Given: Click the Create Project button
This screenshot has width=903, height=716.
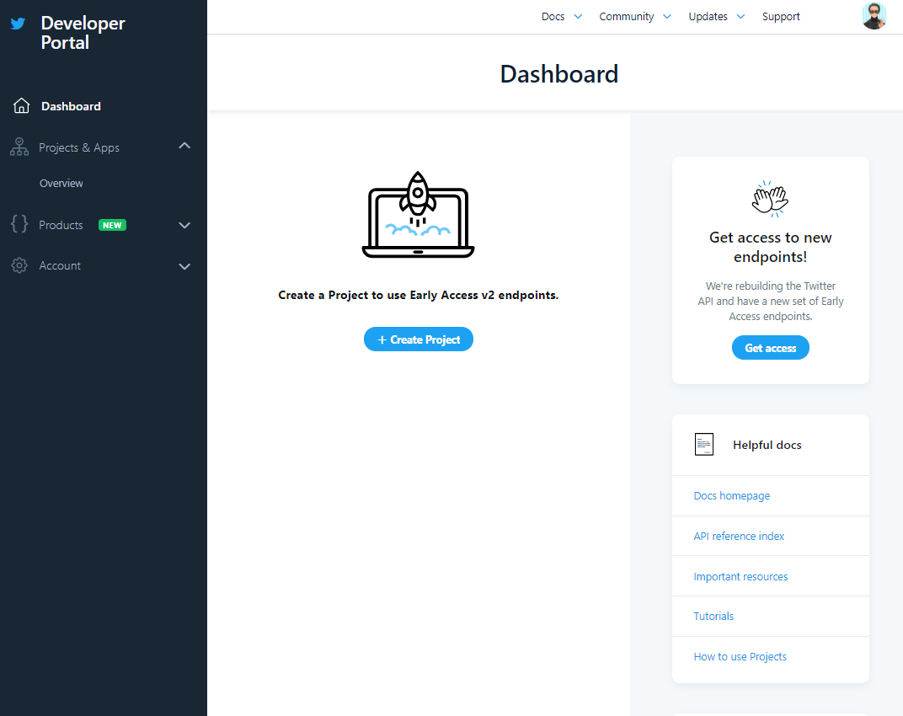Looking at the screenshot, I should pos(418,339).
